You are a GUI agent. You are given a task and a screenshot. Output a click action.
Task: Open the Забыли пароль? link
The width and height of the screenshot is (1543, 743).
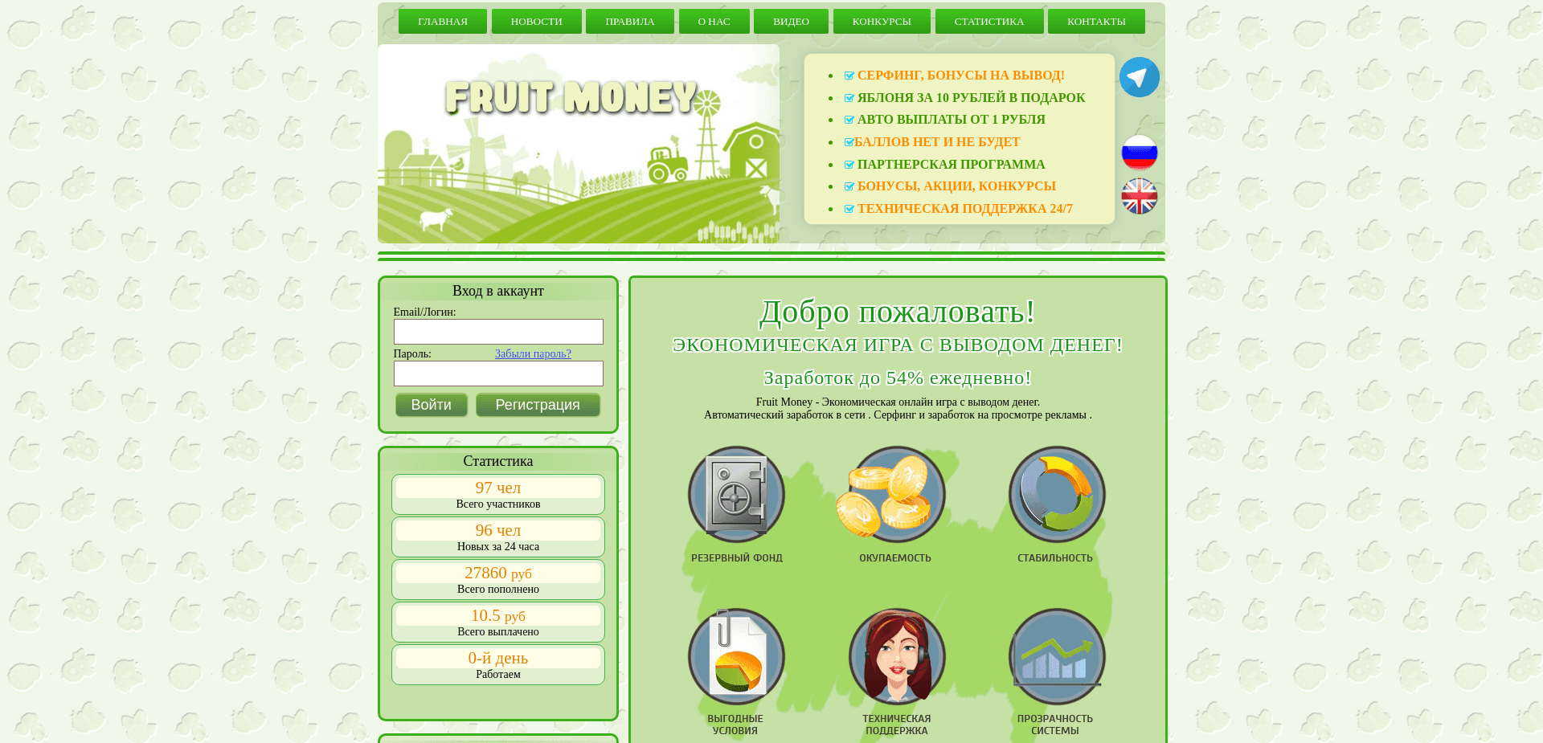(532, 353)
